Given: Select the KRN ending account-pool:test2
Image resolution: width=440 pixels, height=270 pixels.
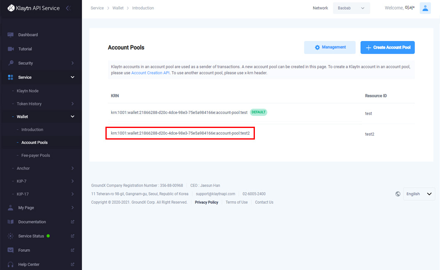Looking at the screenshot, I should [x=180, y=133].
